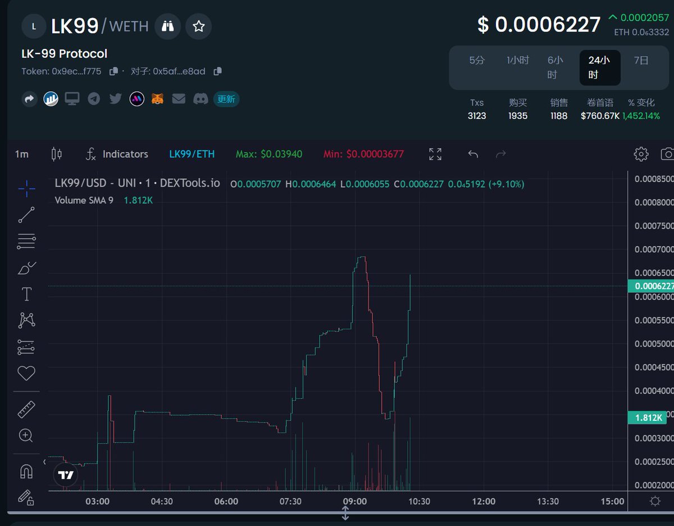
Task: Click the 购买 count 1935
Action: coord(518,116)
